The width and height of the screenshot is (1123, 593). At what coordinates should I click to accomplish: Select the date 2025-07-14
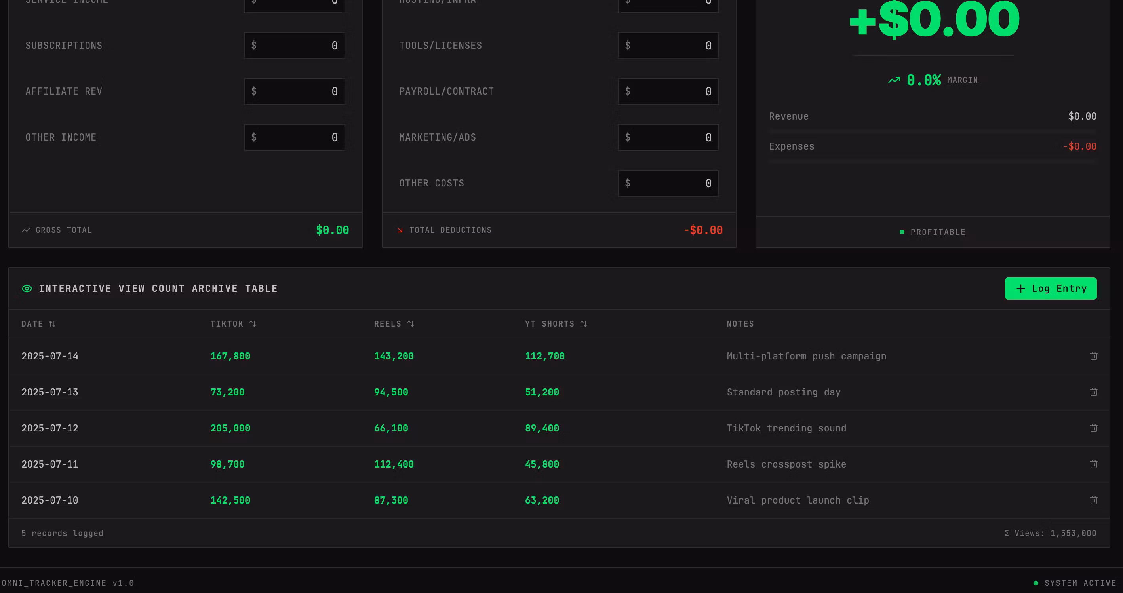pos(50,356)
